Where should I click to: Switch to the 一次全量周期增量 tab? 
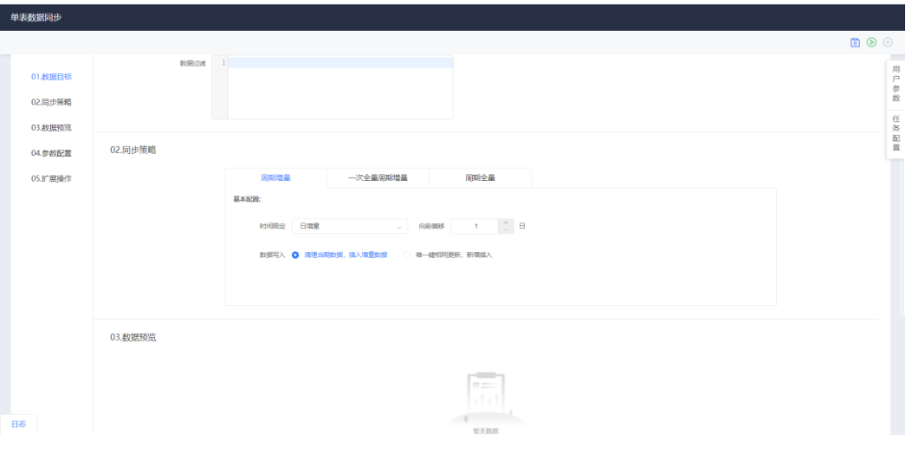(377, 178)
